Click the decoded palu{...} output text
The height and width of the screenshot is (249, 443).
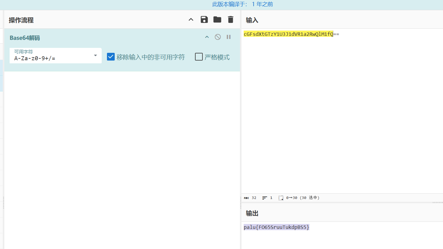point(276,227)
